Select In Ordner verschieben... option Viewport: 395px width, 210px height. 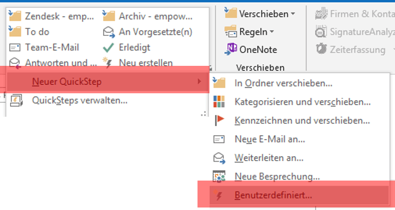coord(283,83)
